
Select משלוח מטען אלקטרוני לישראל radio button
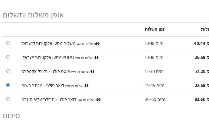click(x=8, y=43)
